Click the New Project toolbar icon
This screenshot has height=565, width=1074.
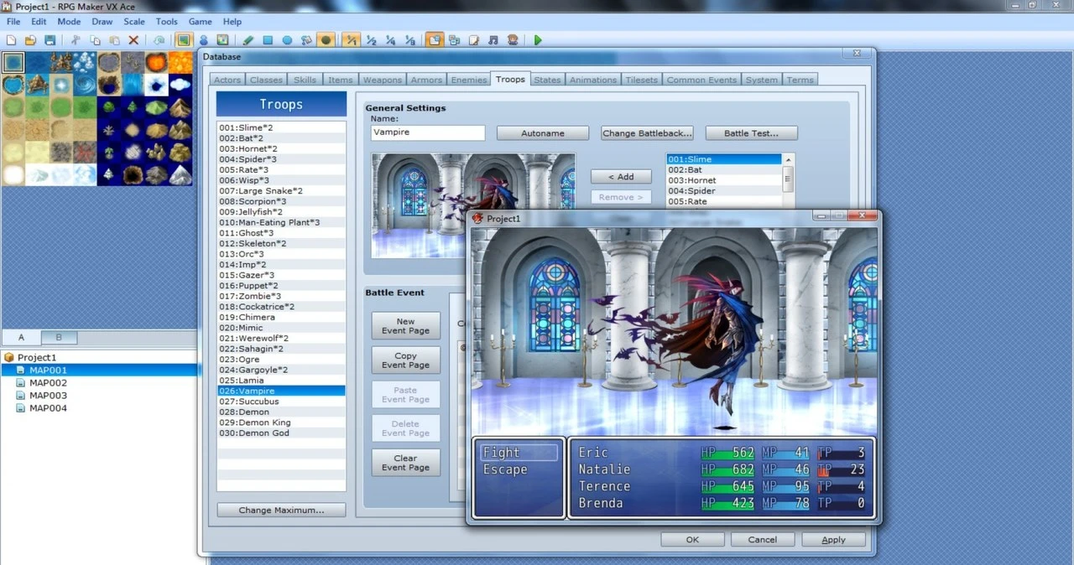11,39
